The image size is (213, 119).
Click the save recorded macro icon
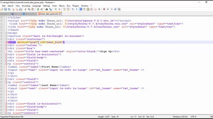(x=119, y=9)
